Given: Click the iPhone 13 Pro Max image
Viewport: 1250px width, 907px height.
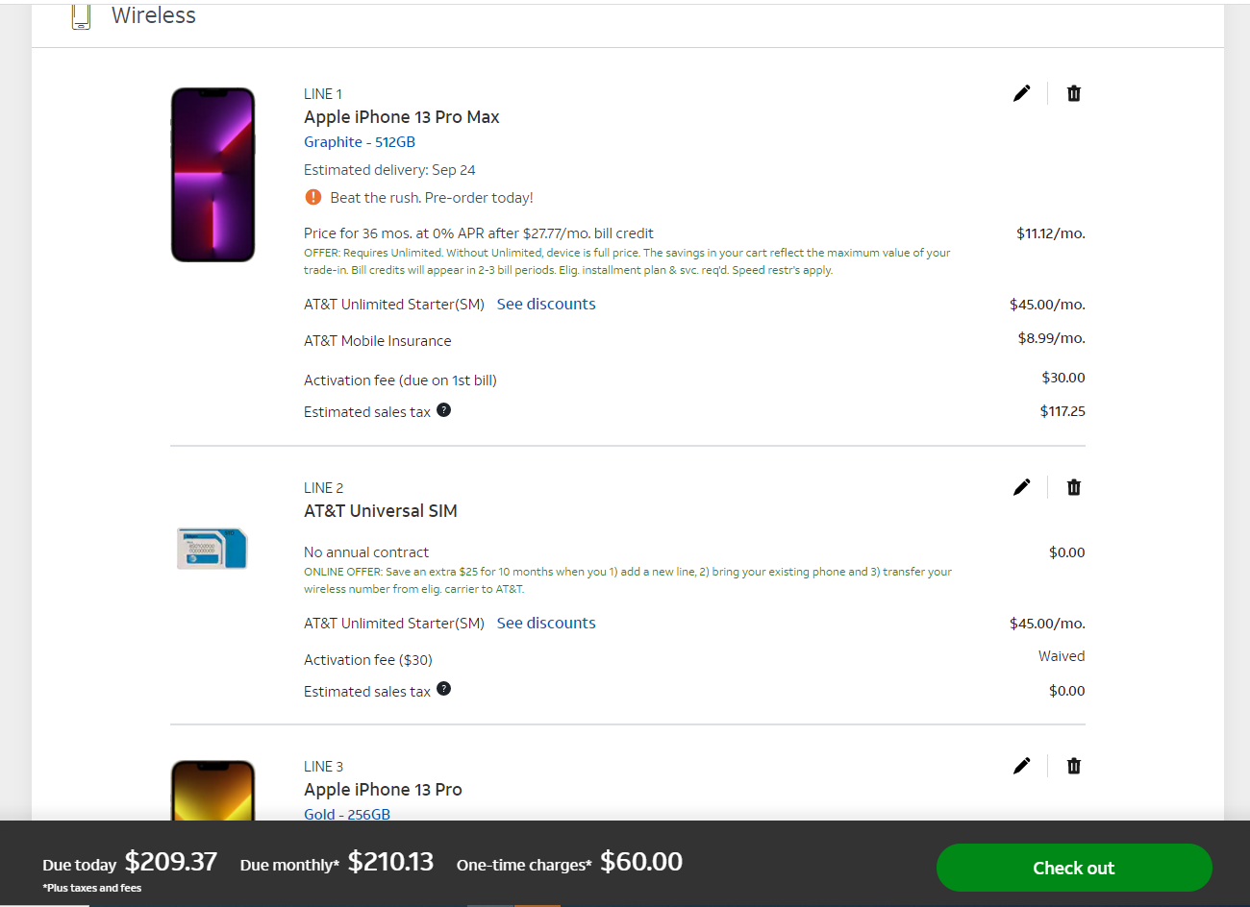Looking at the screenshot, I should (212, 175).
